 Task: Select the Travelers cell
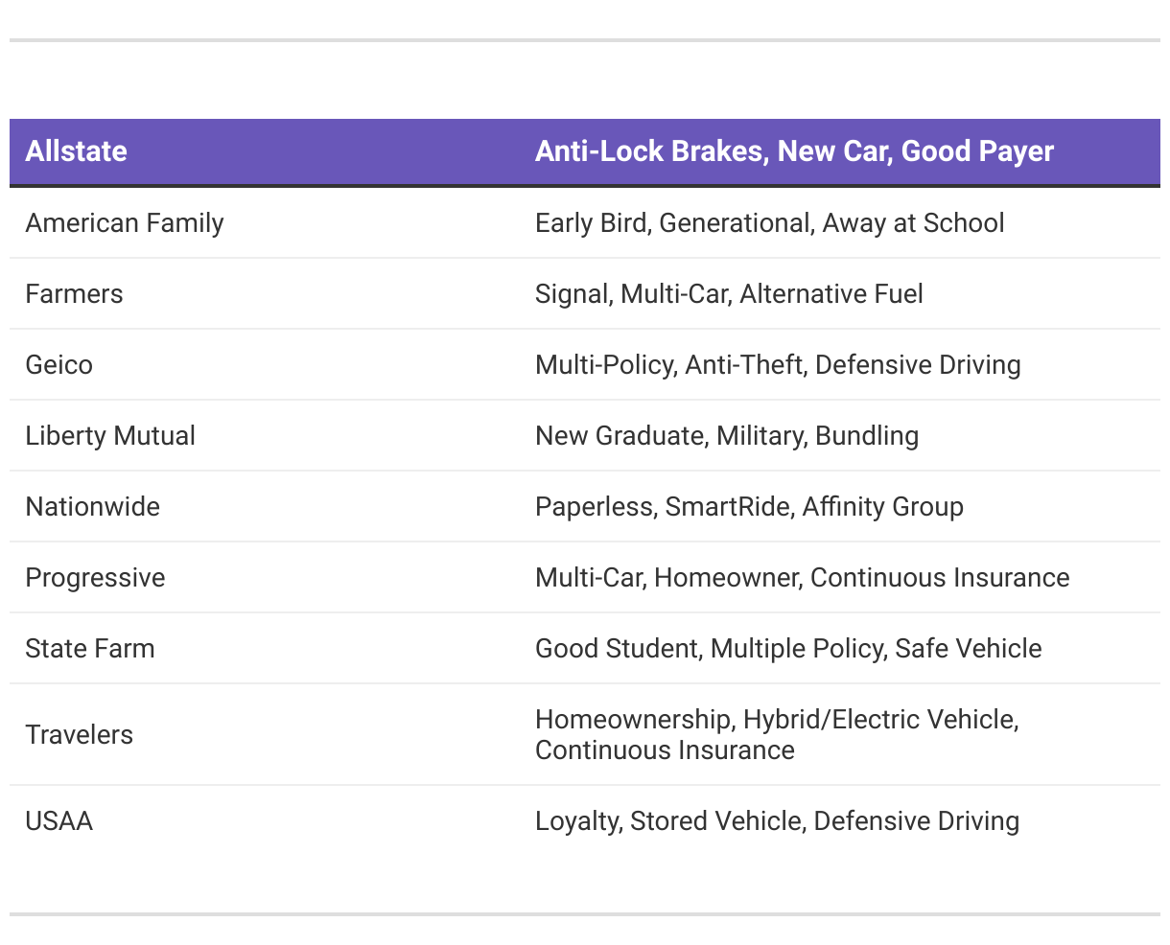(x=80, y=735)
